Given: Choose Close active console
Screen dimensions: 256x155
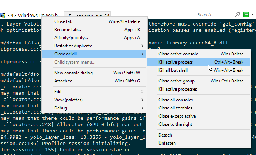Looking at the screenshot, I should click(177, 54).
